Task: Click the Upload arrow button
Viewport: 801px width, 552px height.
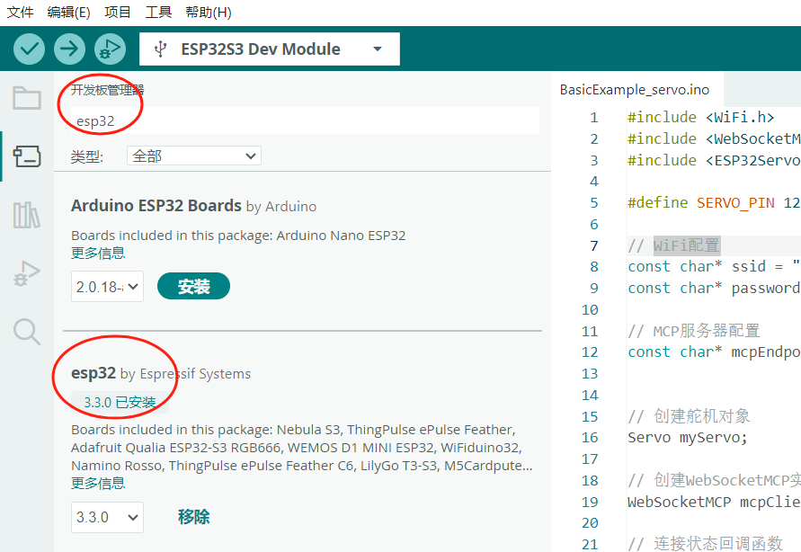Action: [69, 49]
